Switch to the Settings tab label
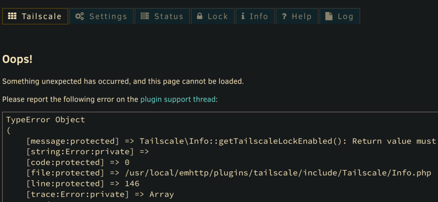 108,17
